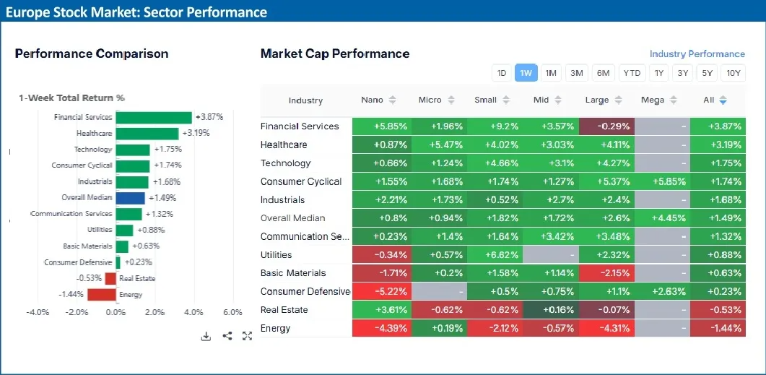Expand chart to fullscreen
The width and height of the screenshot is (766, 375).
pos(247,336)
